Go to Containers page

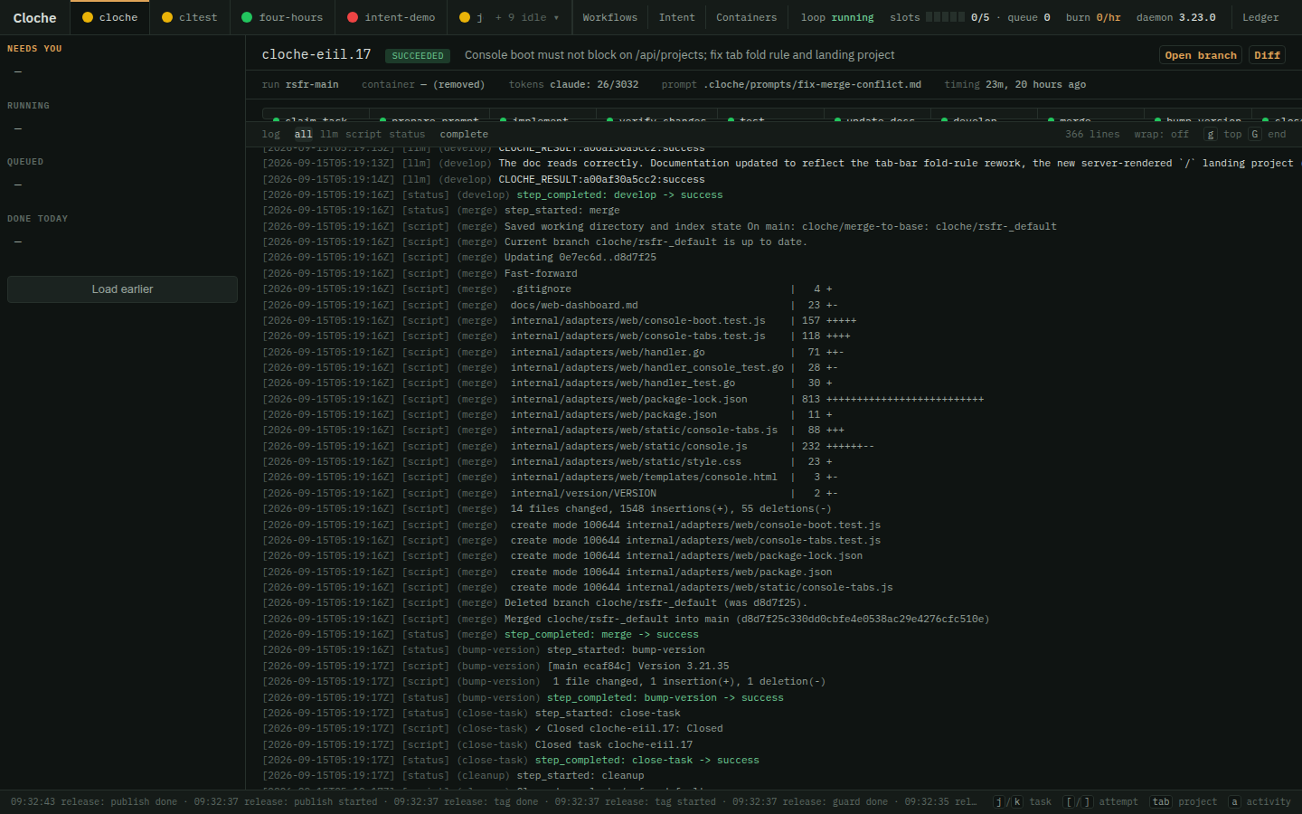point(746,17)
